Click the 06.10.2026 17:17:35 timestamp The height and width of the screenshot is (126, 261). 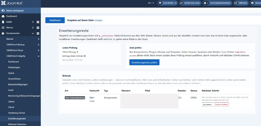pyautogui.click(x=72, y=60)
